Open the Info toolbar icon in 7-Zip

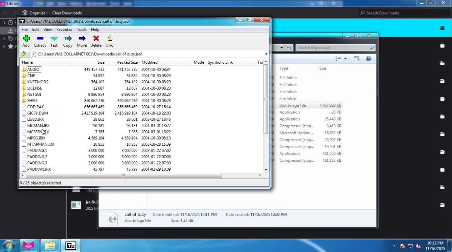[110, 38]
